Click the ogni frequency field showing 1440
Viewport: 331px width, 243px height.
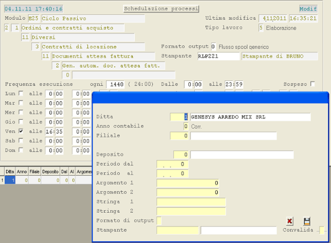(116, 84)
